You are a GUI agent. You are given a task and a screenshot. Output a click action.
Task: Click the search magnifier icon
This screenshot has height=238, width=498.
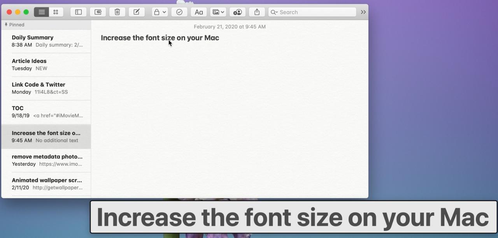pyautogui.click(x=274, y=12)
